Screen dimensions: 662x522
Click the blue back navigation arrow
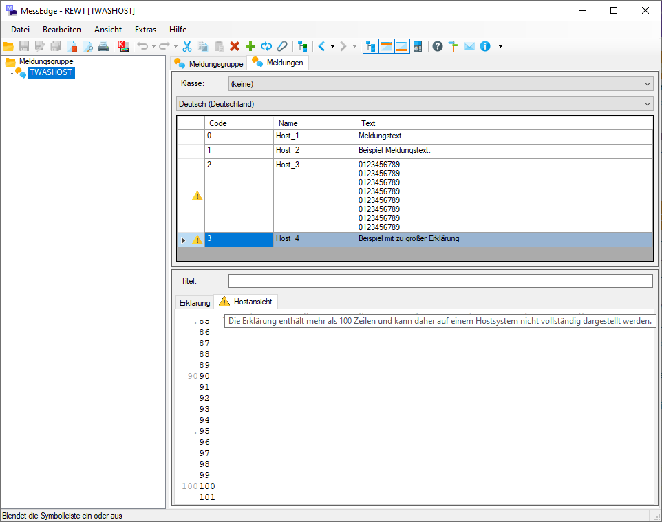pyautogui.click(x=321, y=46)
